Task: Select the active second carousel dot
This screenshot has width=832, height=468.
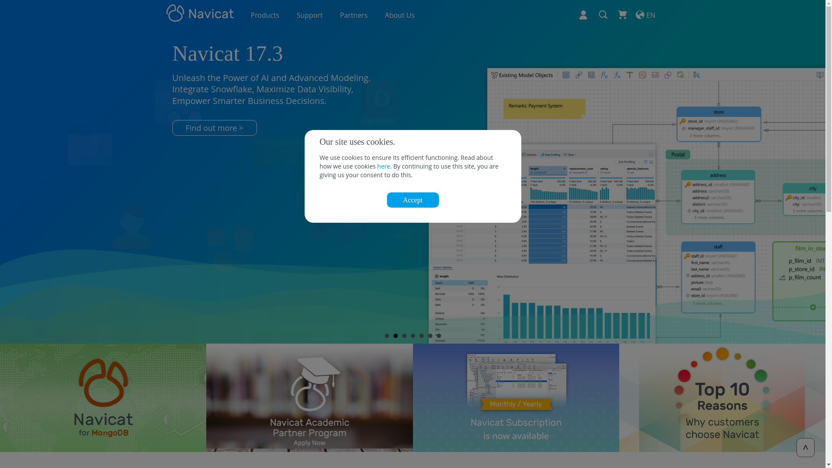Action: click(396, 336)
